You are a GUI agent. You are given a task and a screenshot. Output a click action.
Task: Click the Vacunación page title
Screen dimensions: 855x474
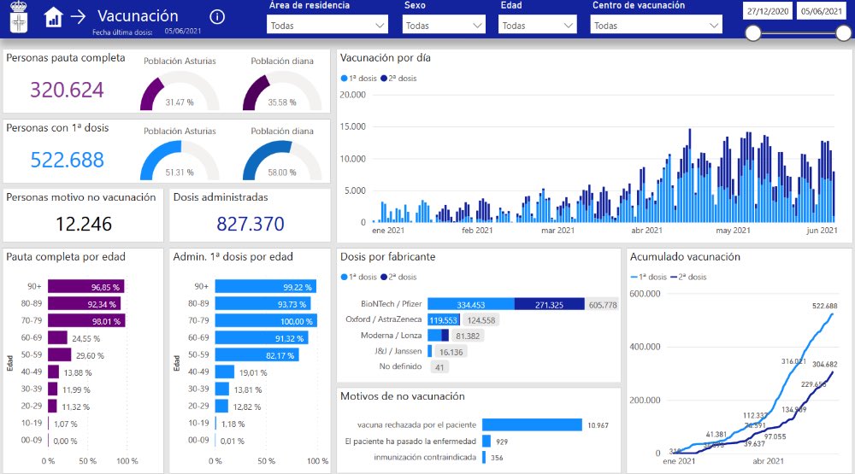(138, 15)
